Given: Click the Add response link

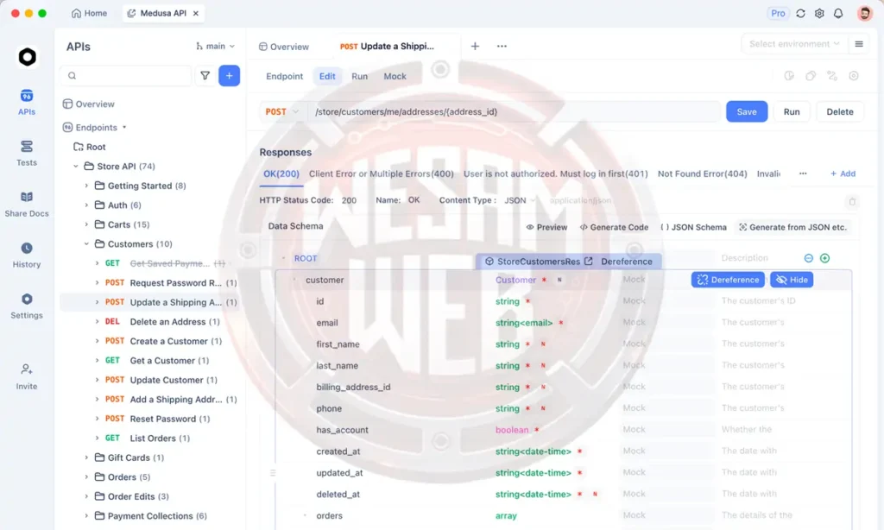Looking at the screenshot, I should click(843, 174).
